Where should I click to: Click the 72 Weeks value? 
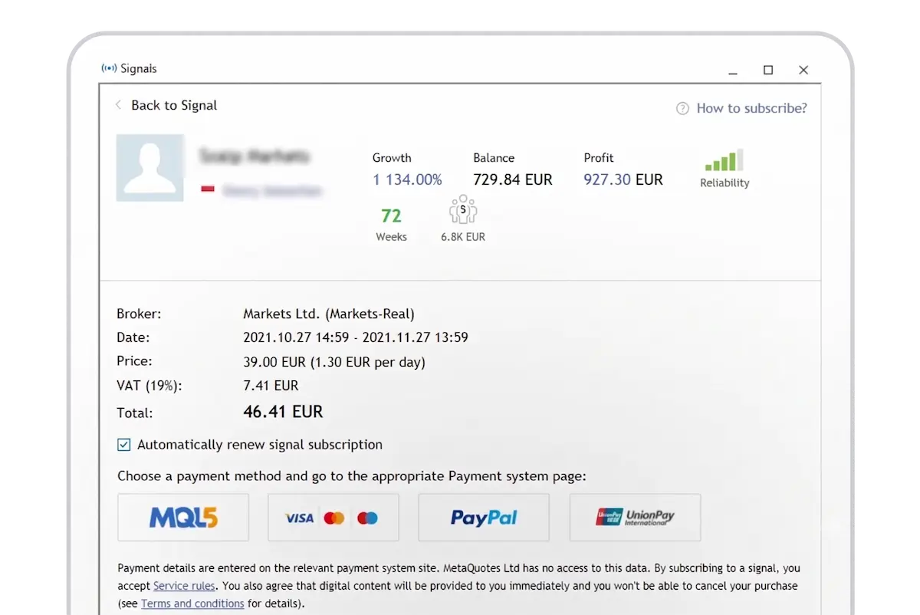391,215
